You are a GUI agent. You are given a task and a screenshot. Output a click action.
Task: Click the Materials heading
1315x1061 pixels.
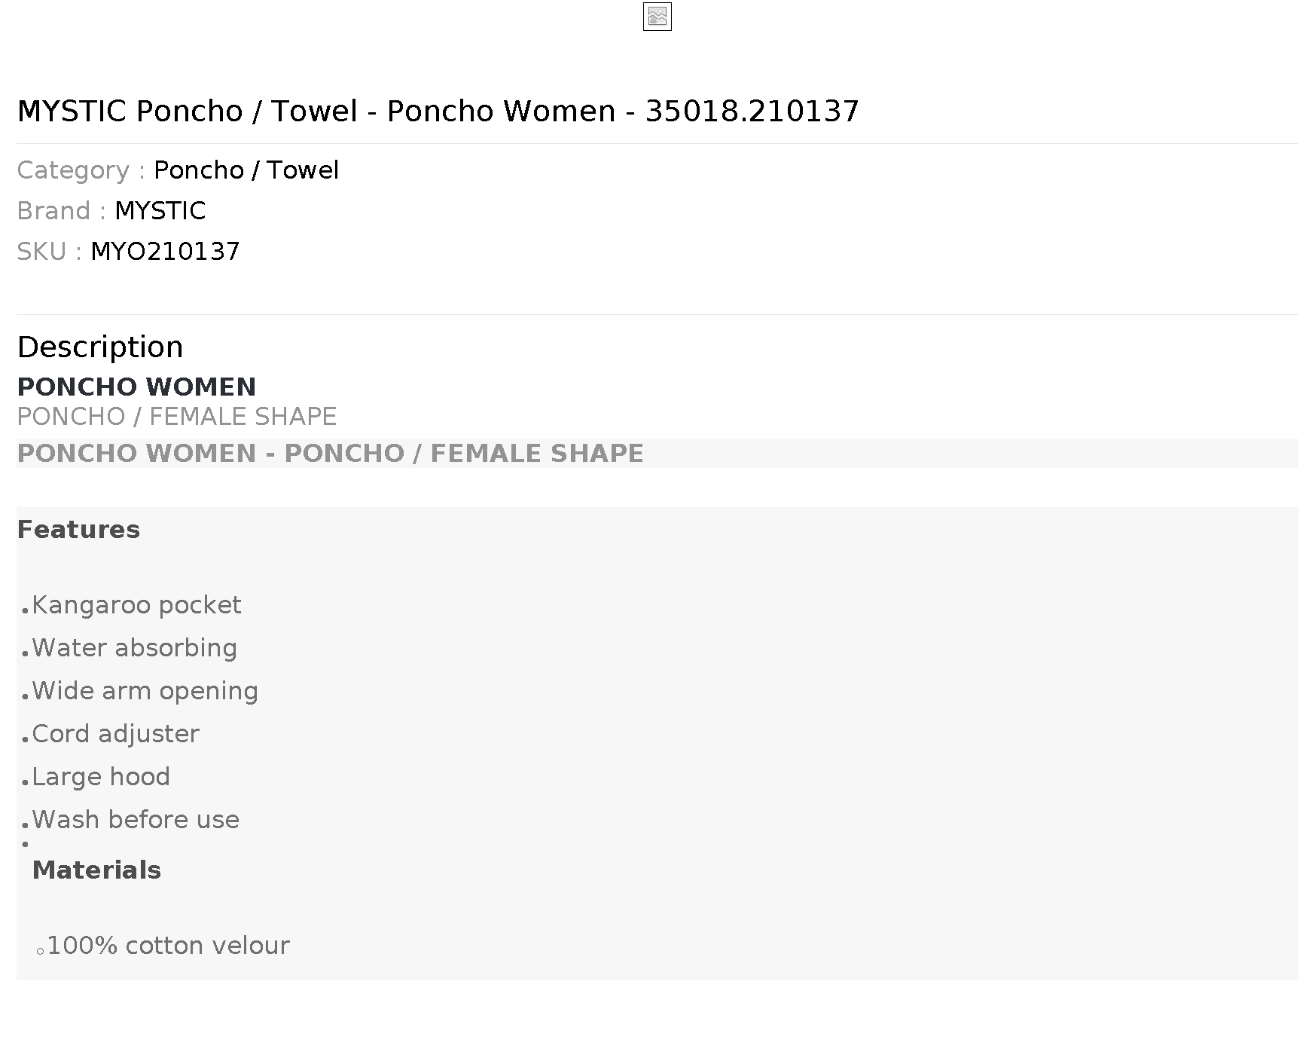pyautogui.click(x=96, y=870)
